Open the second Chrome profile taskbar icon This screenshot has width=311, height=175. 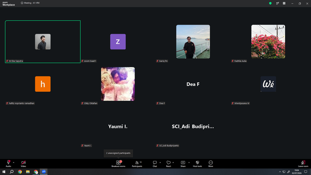[35, 172]
